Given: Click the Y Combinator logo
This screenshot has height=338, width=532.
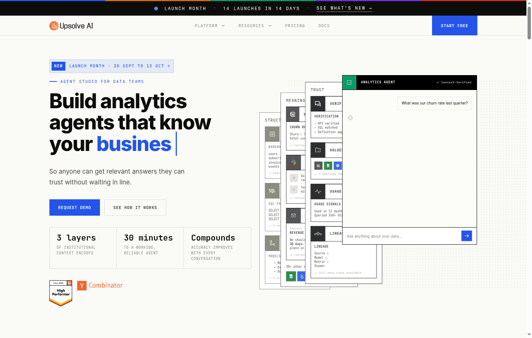Looking at the screenshot, I should click(100, 285).
